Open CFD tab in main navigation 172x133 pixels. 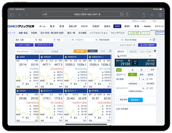pyautogui.click(x=117, y=26)
